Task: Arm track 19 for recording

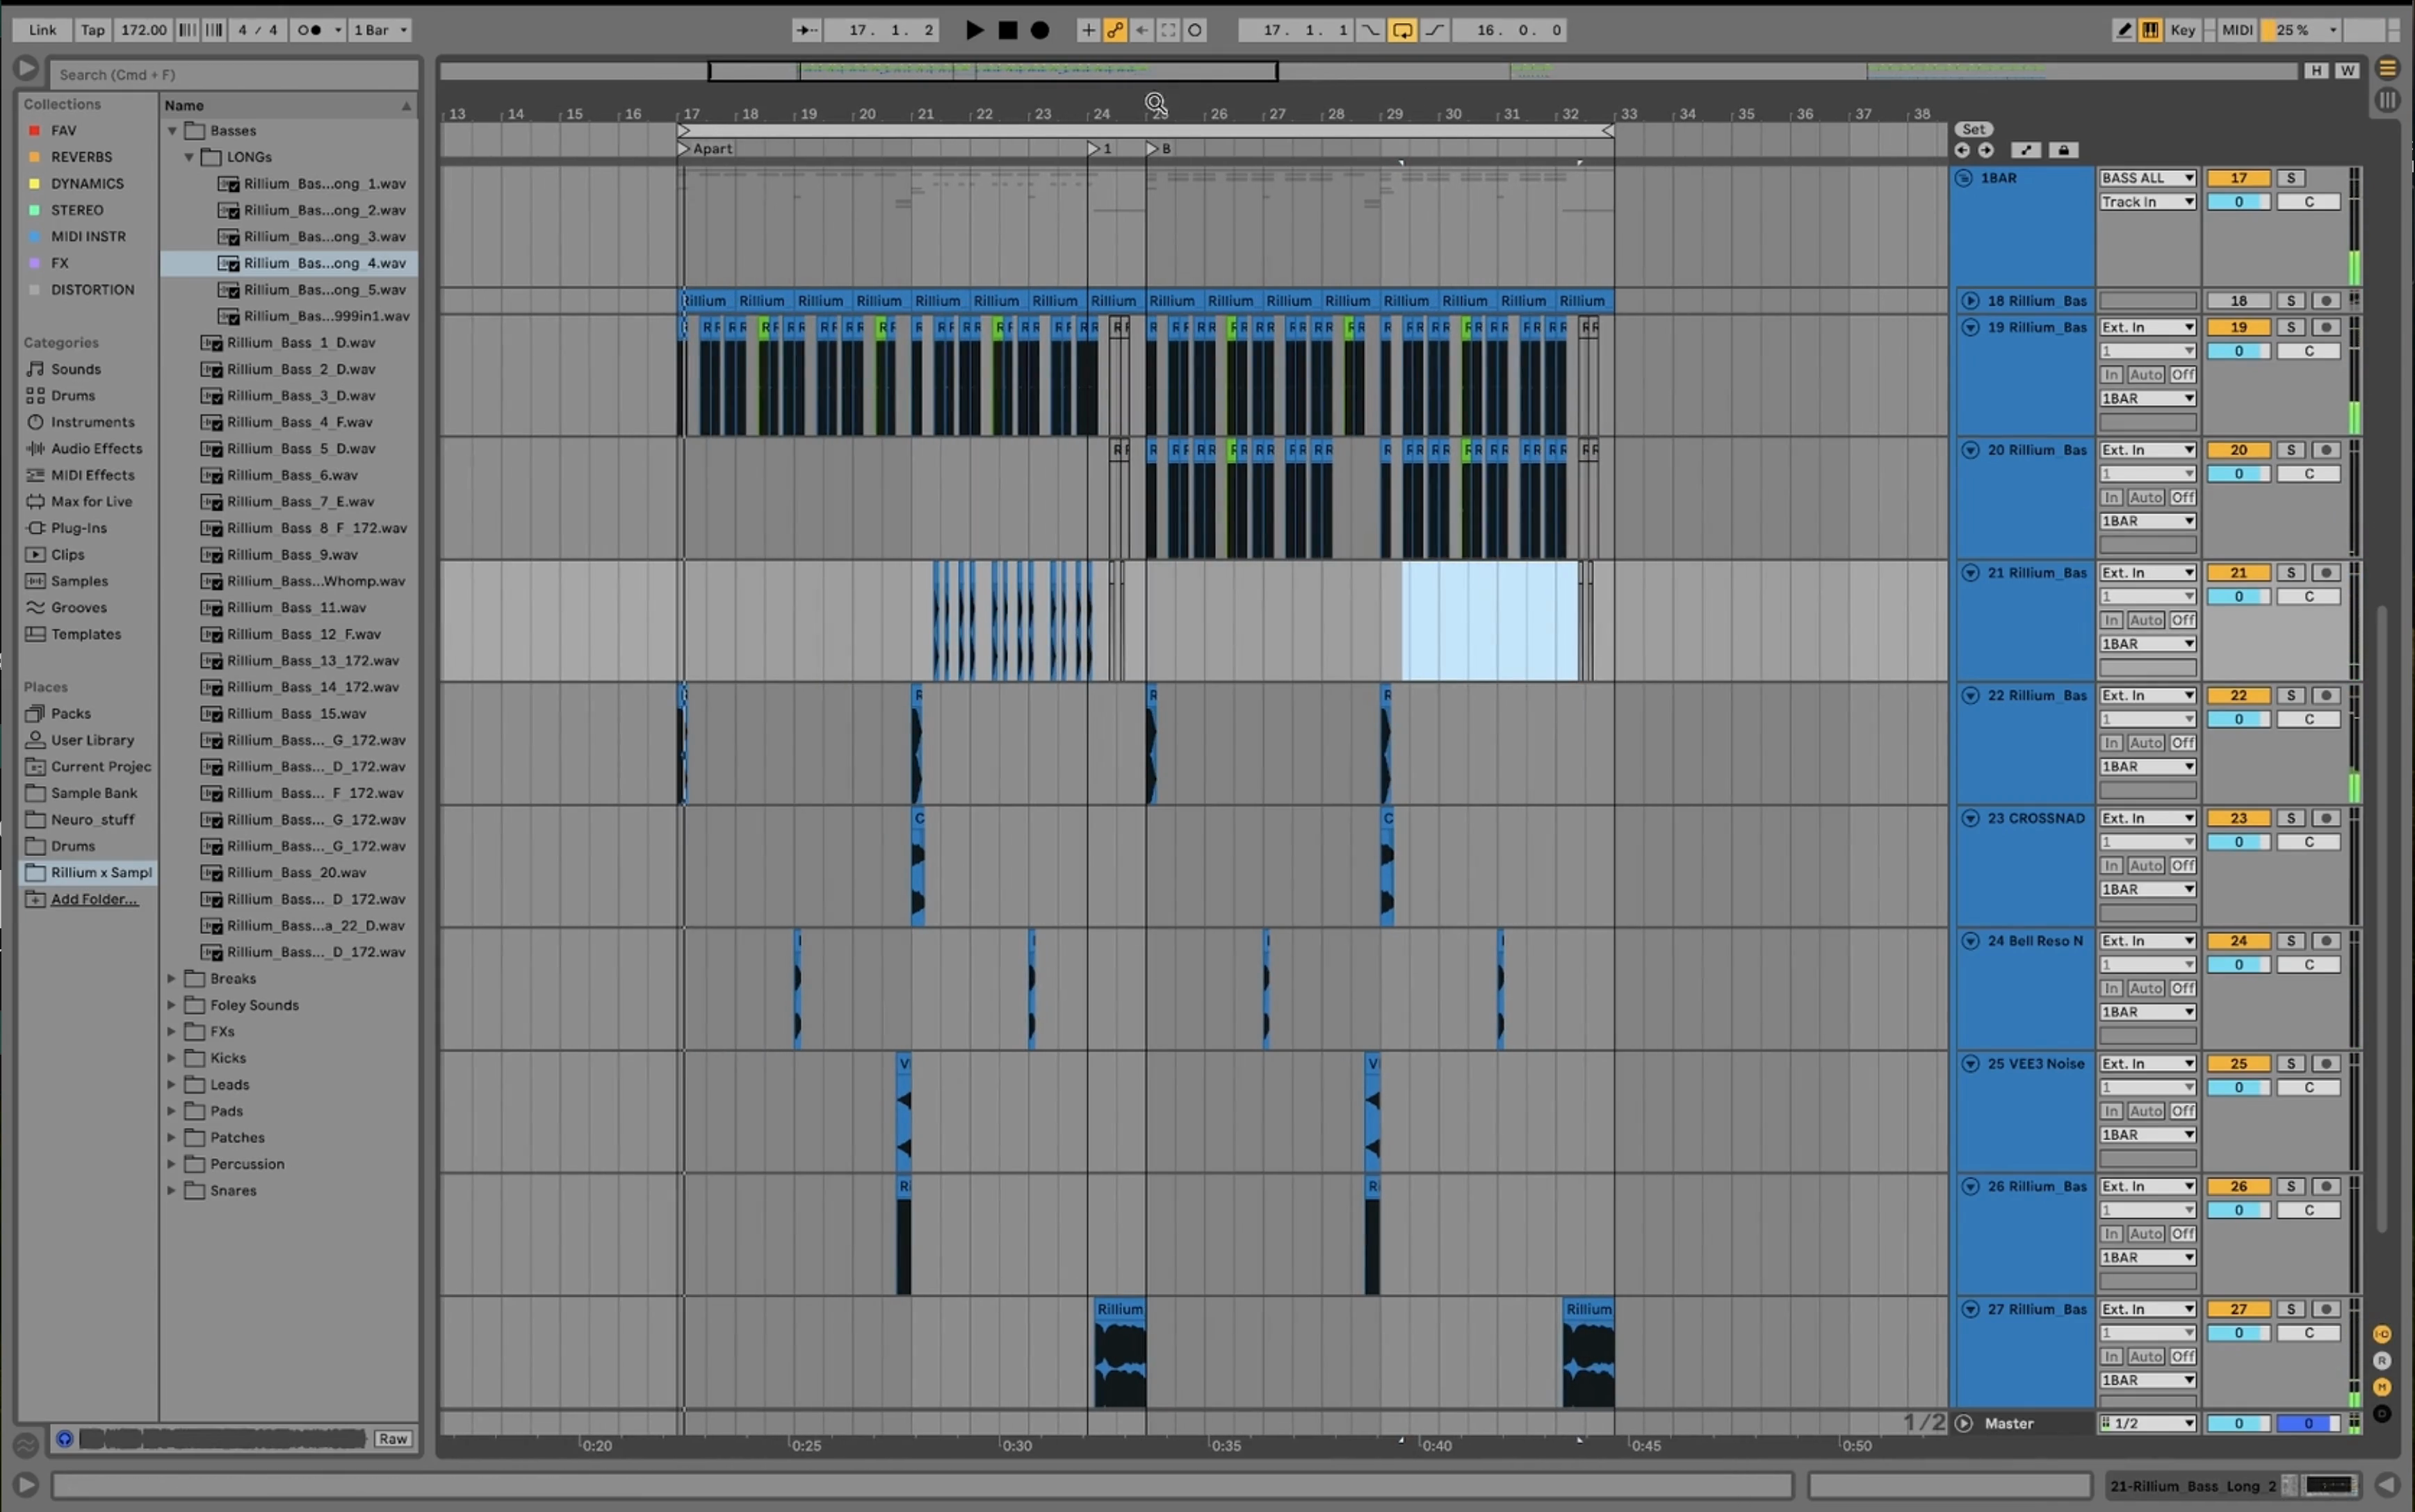Action: point(2326,327)
